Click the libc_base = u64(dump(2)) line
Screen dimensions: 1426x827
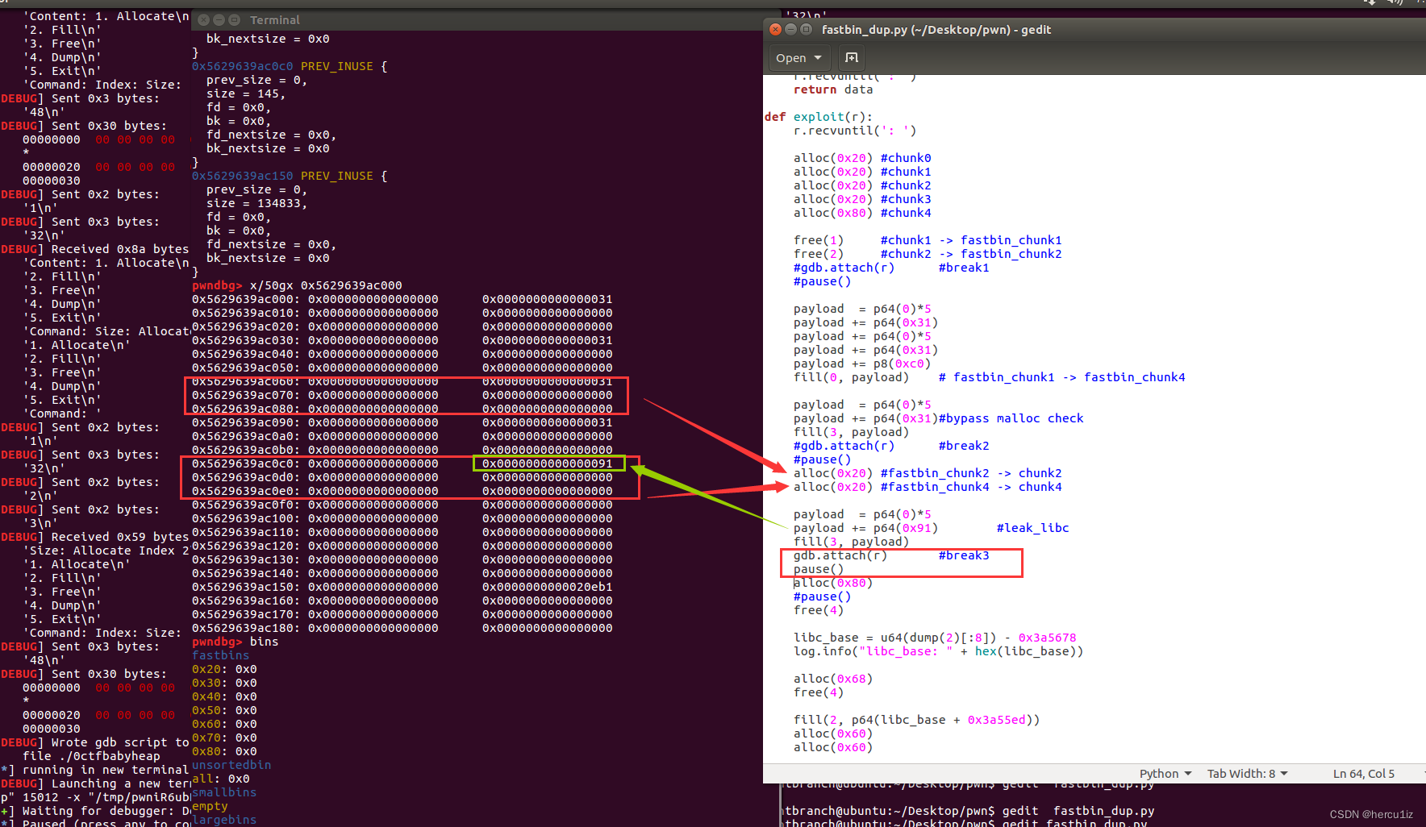coord(935,638)
